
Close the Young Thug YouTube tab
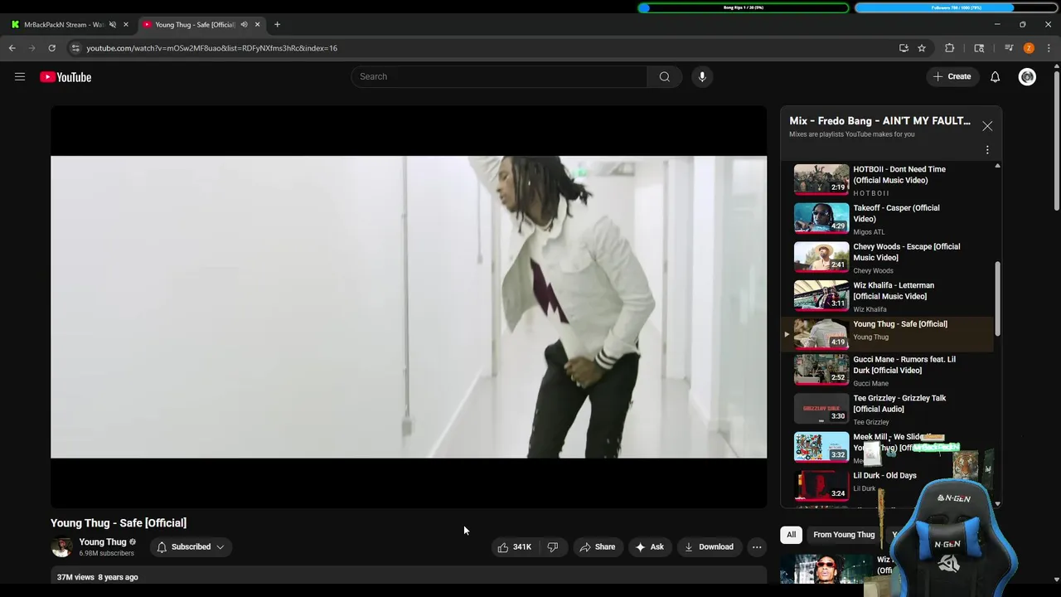(257, 25)
